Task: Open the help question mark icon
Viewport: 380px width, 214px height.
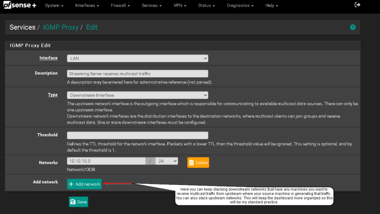Action: tap(353, 27)
